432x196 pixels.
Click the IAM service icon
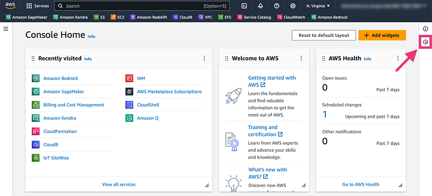130,78
